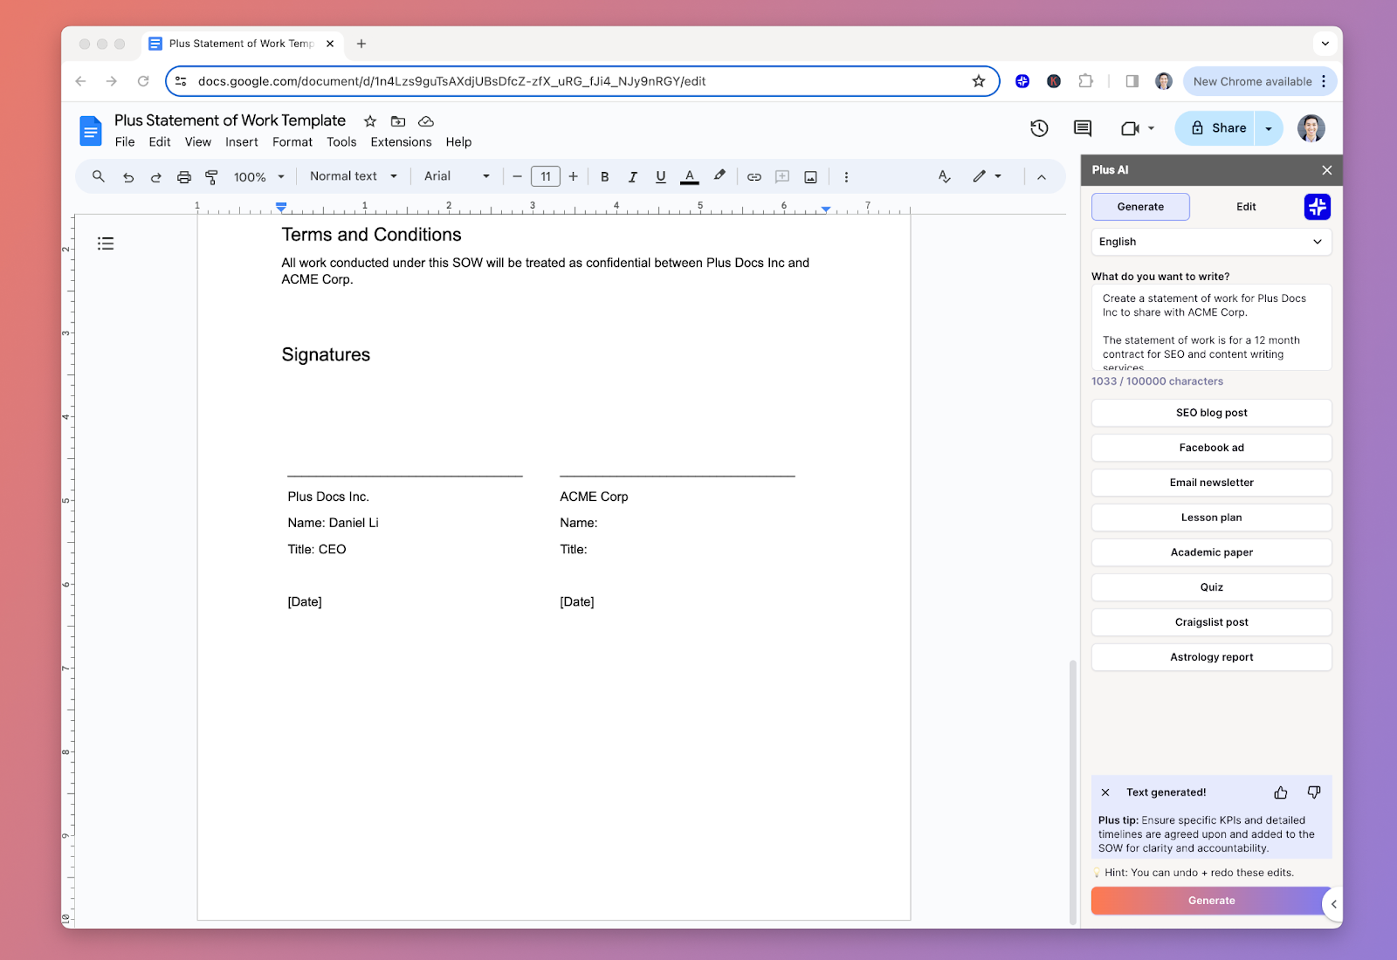Open the editing mode pencil dropdown
Image resolution: width=1397 pixels, height=960 pixels.
(x=988, y=176)
